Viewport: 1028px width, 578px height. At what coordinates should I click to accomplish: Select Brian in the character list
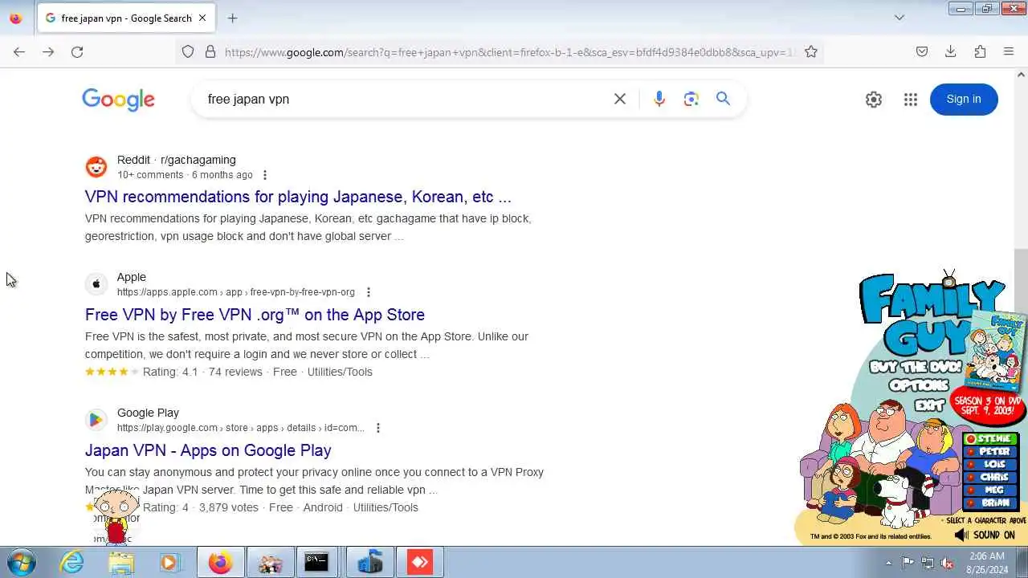(991, 503)
